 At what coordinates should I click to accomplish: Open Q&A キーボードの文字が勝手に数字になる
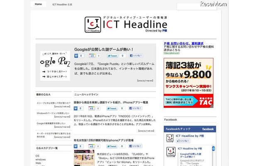pyautogui.click(x=54, y=135)
